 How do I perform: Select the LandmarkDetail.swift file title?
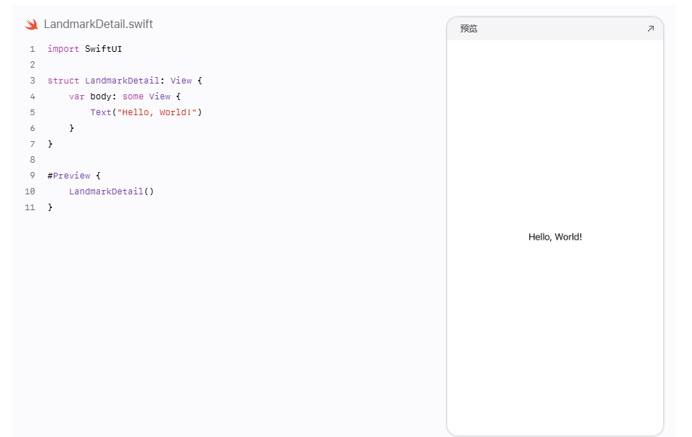[x=98, y=24]
